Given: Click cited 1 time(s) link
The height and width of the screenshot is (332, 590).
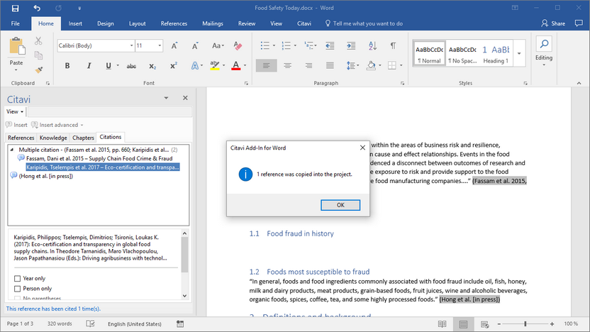Looking at the screenshot, I should point(53,309).
